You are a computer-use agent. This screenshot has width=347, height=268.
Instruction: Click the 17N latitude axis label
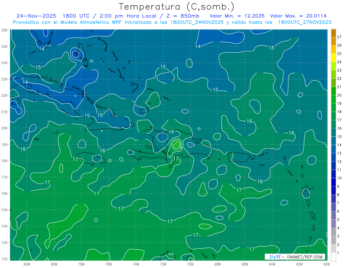click(4, 177)
